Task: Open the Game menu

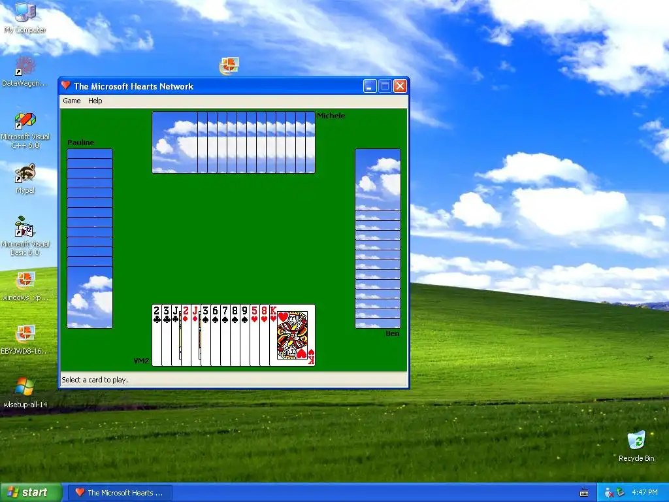Action: tap(72, 101)
